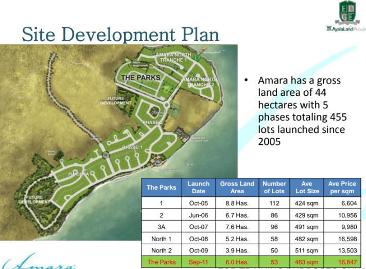This screenshot has height=269, width=366.
Task: Click the '7.6 Has.' cell
Action: pos(237,227)
